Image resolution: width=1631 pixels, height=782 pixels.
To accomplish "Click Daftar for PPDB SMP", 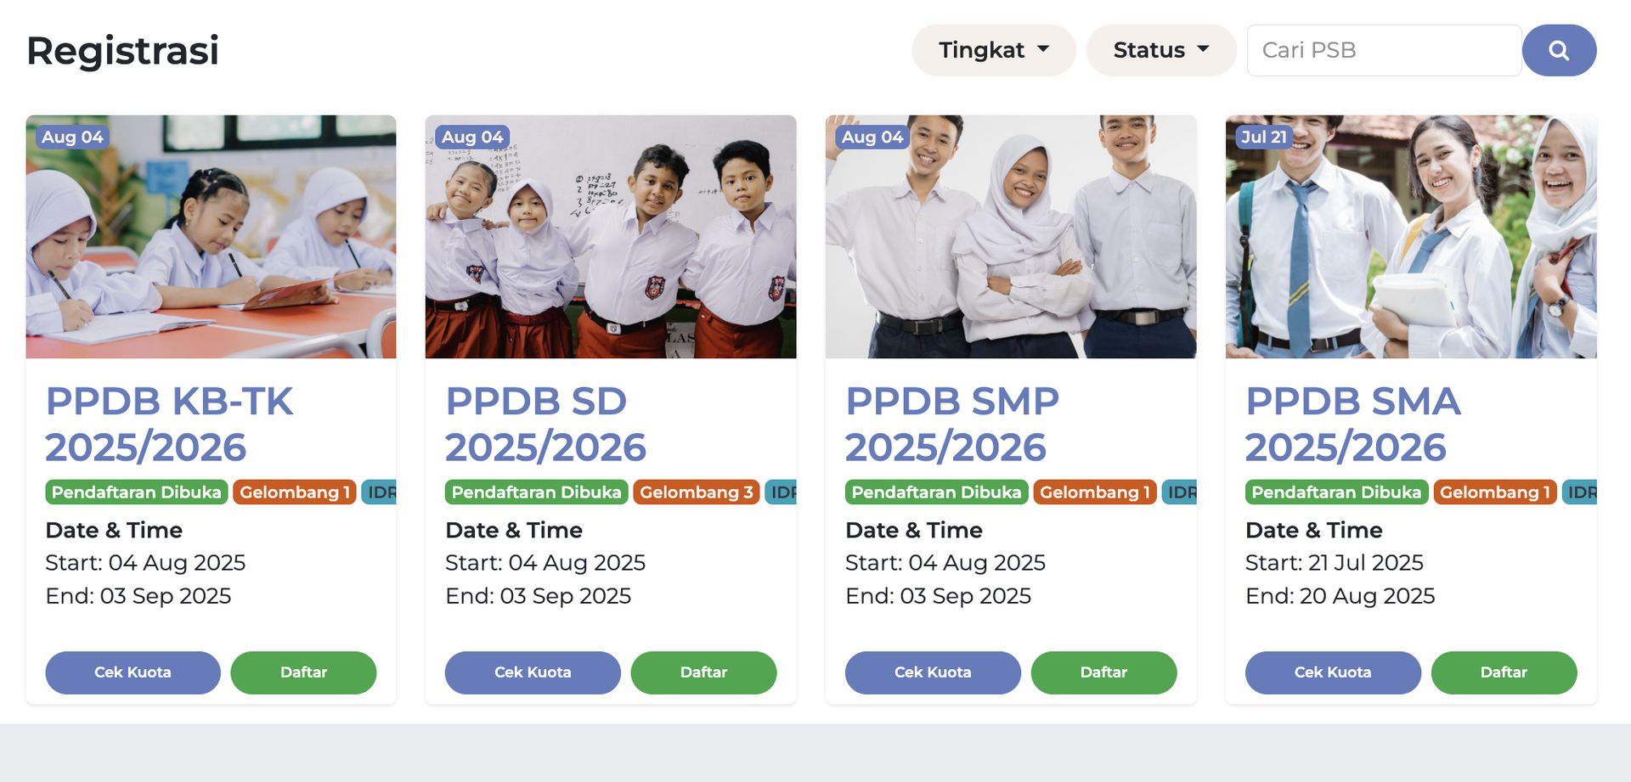I will [1103, 672].
